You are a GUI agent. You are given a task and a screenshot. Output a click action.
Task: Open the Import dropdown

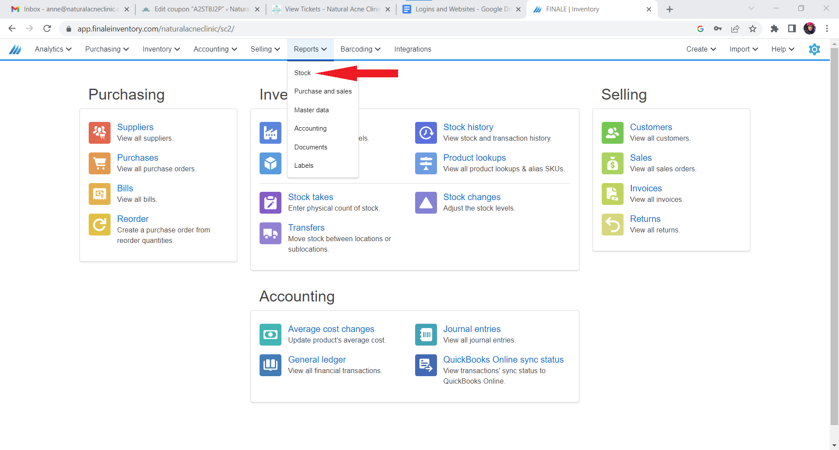click(x=743, y=49)
